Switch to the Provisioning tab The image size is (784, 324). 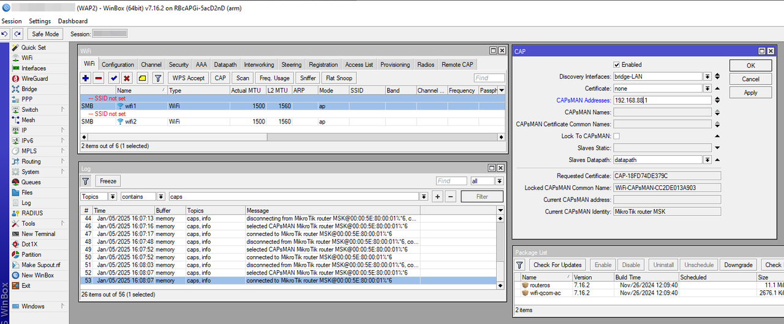click(395, 65)
